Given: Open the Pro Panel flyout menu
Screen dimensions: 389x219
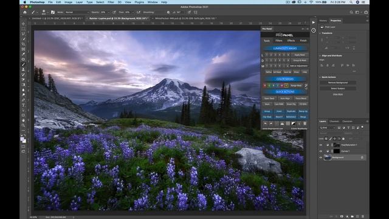Looking at the screenshot, I should (308, 29).
